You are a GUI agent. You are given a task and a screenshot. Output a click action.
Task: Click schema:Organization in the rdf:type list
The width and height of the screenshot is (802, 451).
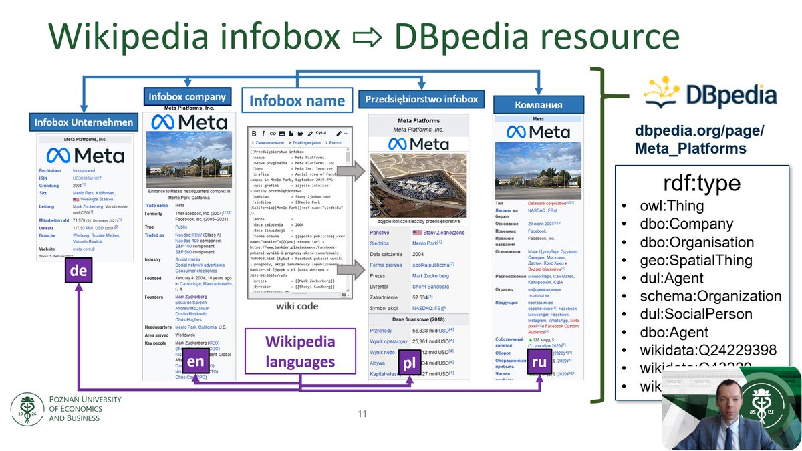tap(710, 296)
